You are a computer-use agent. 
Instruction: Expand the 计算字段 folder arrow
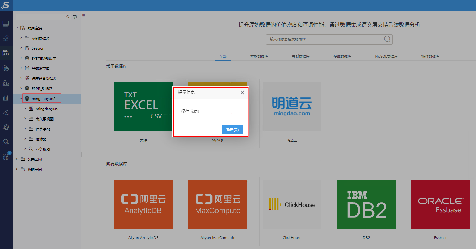[x=25, y=129]
